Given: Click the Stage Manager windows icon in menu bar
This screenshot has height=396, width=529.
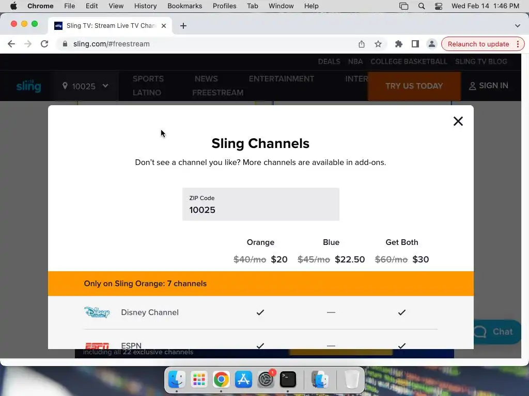Looking at the screenshot, I should coord(404,6).
